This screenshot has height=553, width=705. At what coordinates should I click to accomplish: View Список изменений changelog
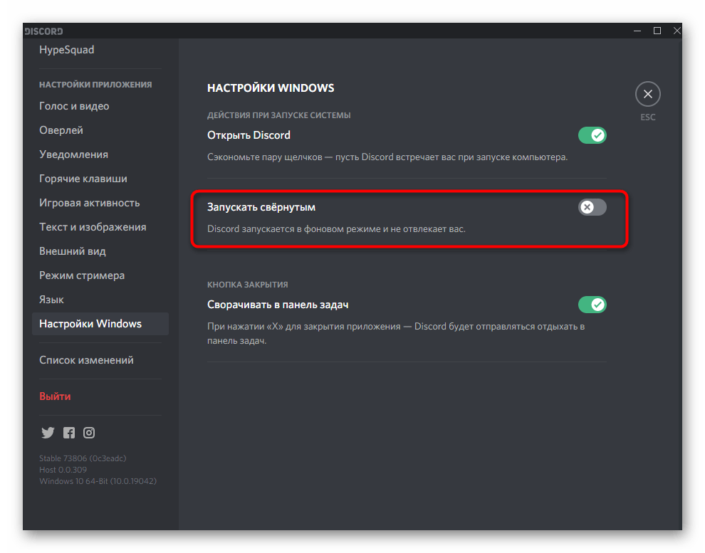pyautogui.click(x=86, y=360)
